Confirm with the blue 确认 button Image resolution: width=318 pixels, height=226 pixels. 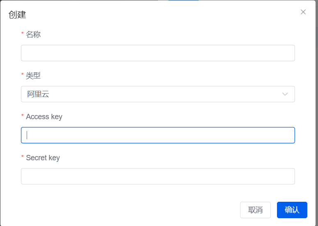(x=292, y=210)
